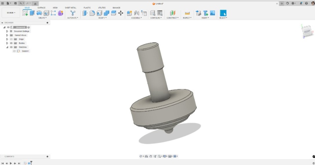Click the activate radio button beside (Unsaved)
Screen dimensions: 315x165
tap(29, 27)
